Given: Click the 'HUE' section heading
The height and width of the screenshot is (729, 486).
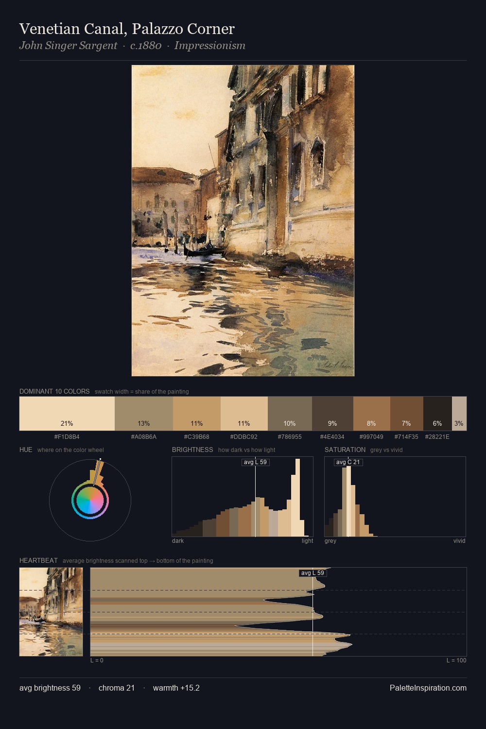Looking at the screenshot, I should (26, 450).
